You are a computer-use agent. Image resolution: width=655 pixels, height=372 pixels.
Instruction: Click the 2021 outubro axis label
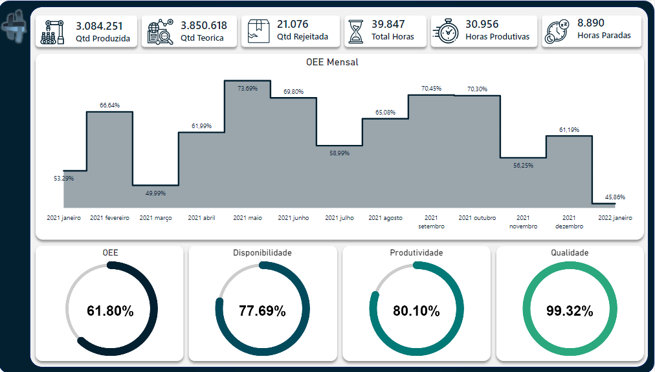pyautogui.click(x=478, y=218)
